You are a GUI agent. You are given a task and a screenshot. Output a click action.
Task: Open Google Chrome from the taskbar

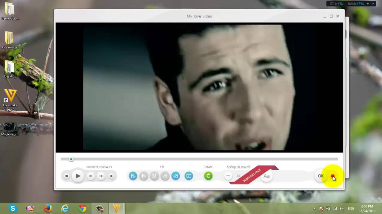(x=82, y=208)
